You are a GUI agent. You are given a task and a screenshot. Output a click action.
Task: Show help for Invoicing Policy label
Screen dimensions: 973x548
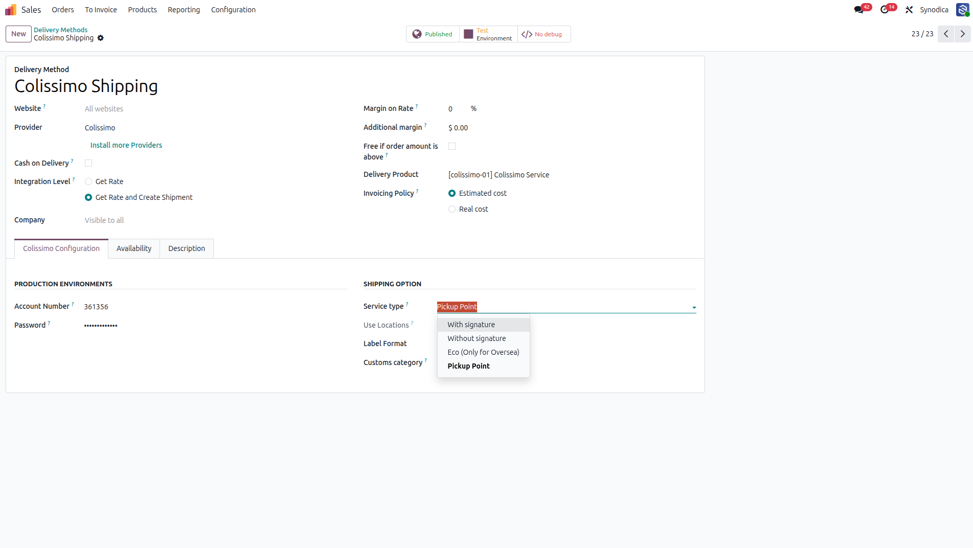417,191
